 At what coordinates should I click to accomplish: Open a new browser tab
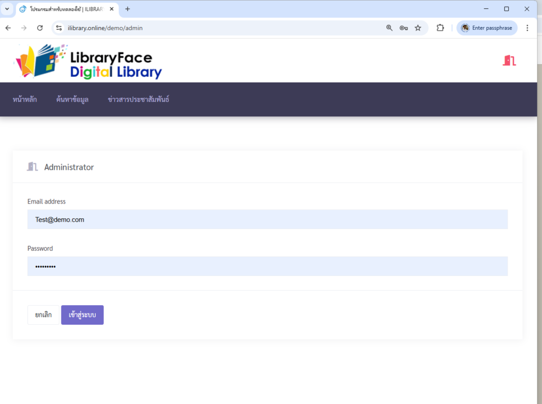[x=128, y=9]
